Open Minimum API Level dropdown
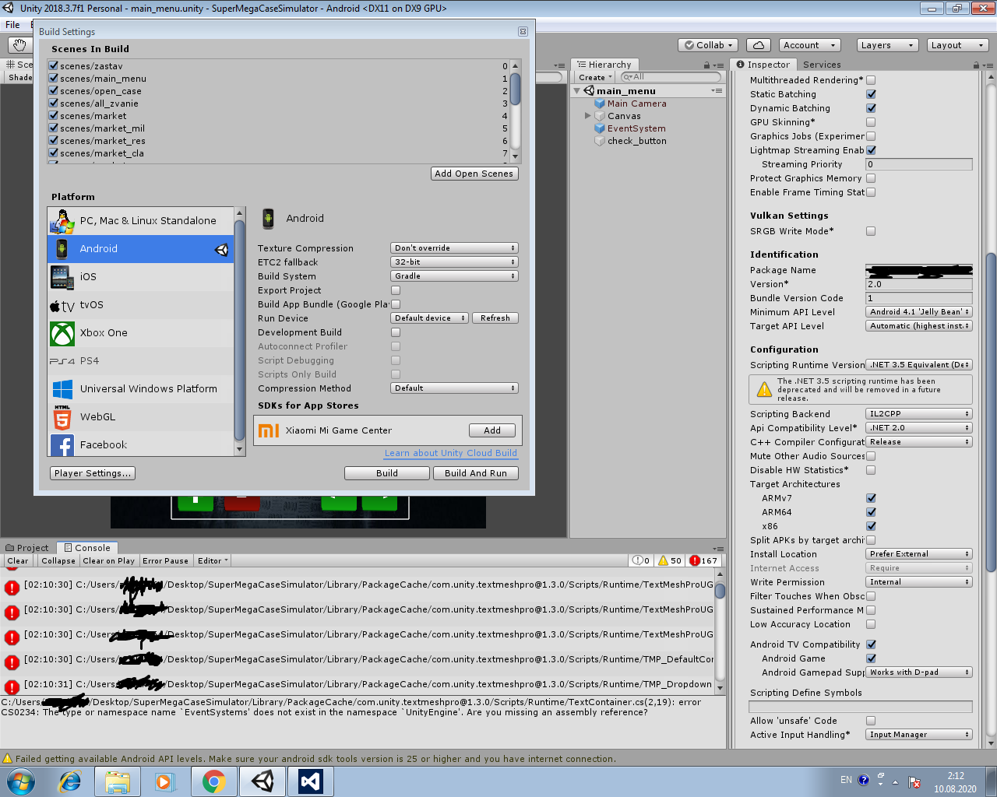This screenshot has width=997, height=797. 919,312
